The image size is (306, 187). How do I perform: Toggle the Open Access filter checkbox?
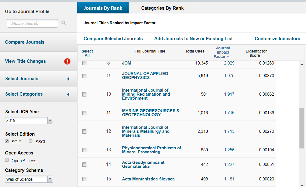click(x=7, y=160)
